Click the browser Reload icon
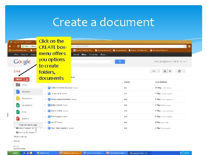This screenshot has height=155, width=207. coord(18,46)
